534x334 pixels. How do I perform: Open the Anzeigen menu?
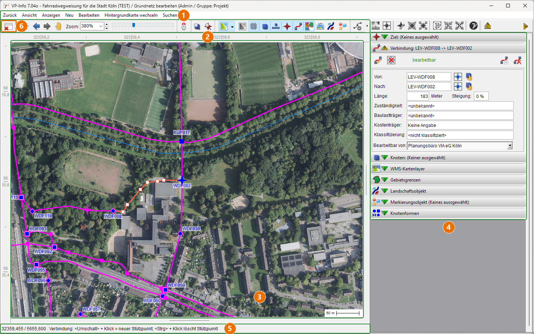51,15
